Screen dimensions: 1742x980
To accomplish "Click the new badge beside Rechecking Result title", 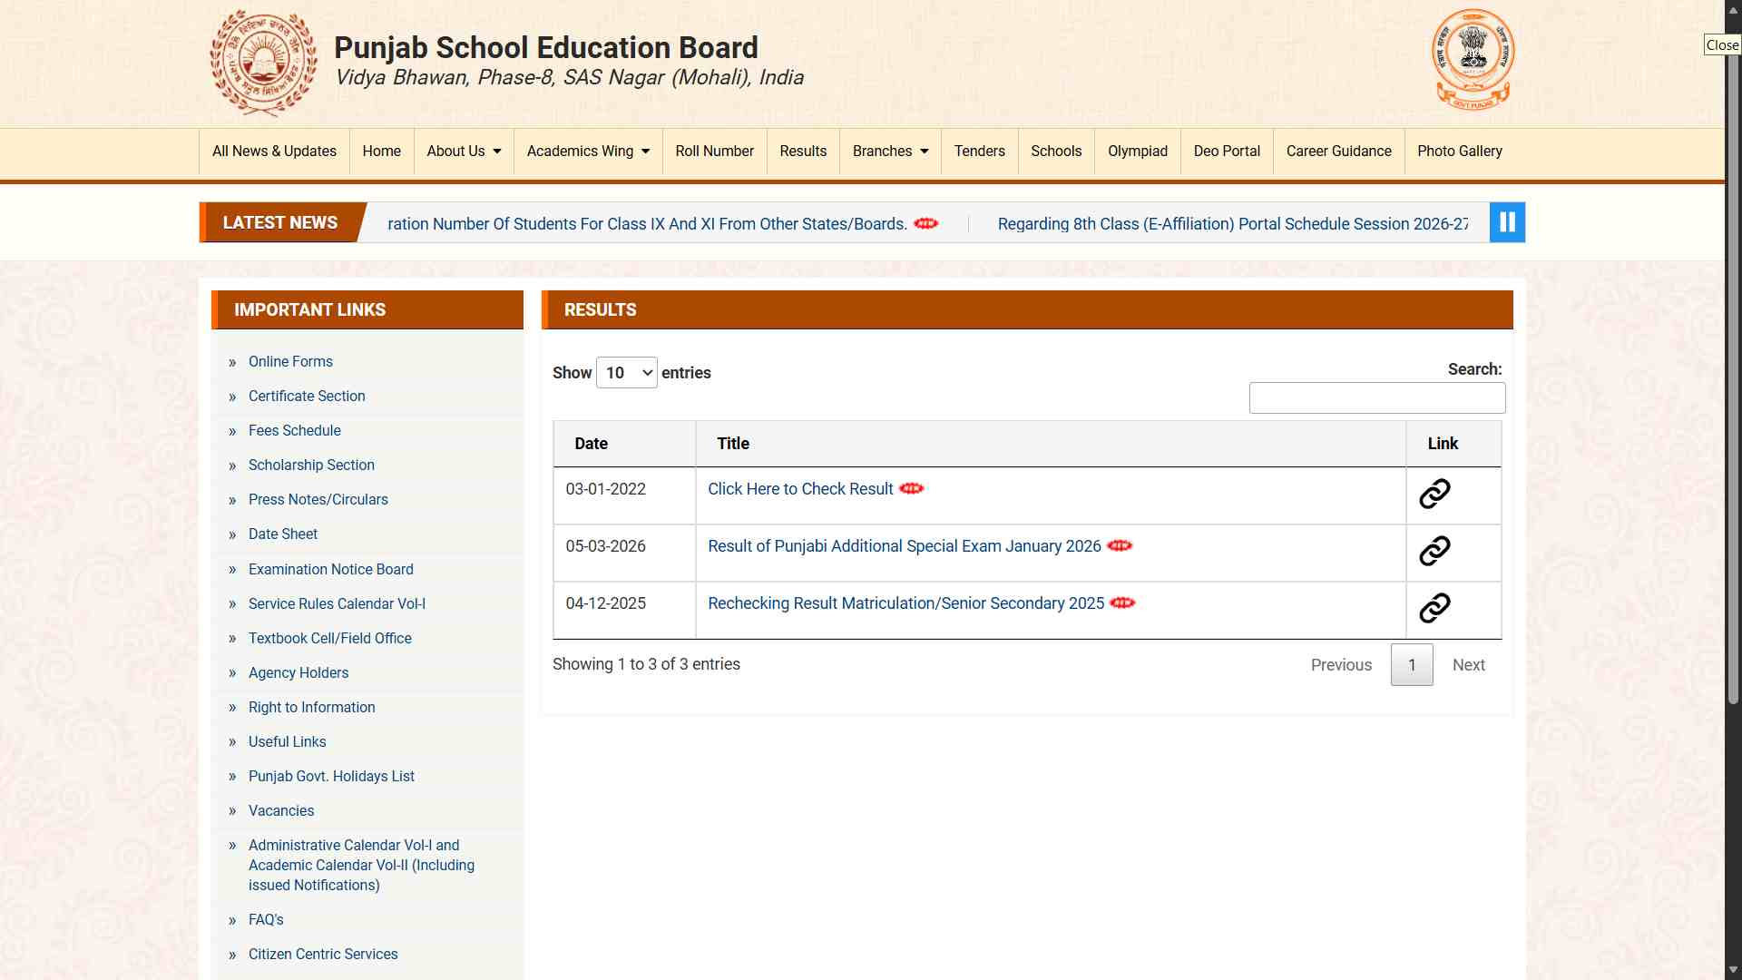I will [x=1122, y=603].
